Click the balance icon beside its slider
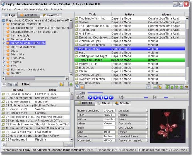This screenshot has width=193, height=156. pyautogui.click(x=155, y=97)
